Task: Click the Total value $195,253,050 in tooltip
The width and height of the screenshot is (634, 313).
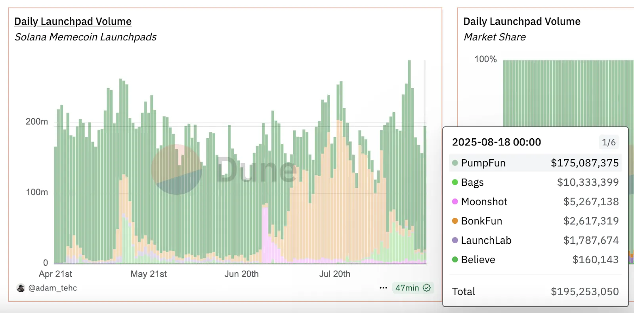Action: tap(584, 292)
